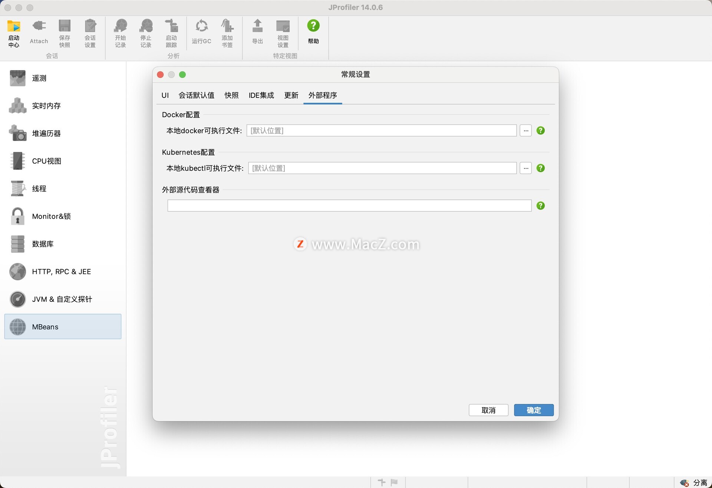Click help icon beside docker executable field
712x488 pixels.
[x=541, y=131]
